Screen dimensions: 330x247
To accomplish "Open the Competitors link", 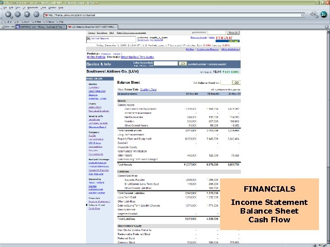I will click(95, 147).
